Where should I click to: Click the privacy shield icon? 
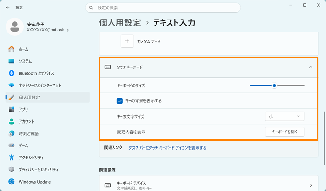click(12, 170)
